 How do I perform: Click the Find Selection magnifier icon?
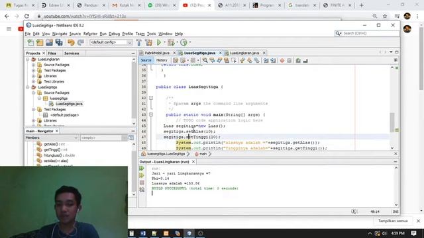click(205, 60)
